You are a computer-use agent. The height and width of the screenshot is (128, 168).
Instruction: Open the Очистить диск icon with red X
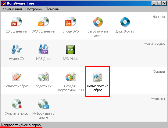tap(17, 104)
